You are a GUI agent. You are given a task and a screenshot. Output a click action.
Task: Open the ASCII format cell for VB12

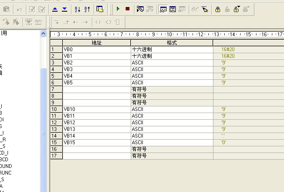[172, 123]
